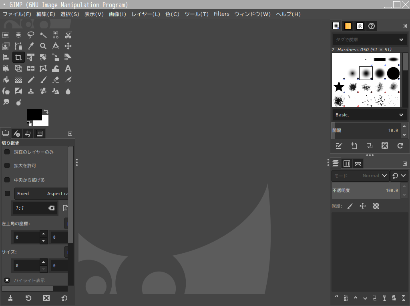Select the Gradient tool
Viewport: 410px width, 306px height.
click(x=18, y=80)
